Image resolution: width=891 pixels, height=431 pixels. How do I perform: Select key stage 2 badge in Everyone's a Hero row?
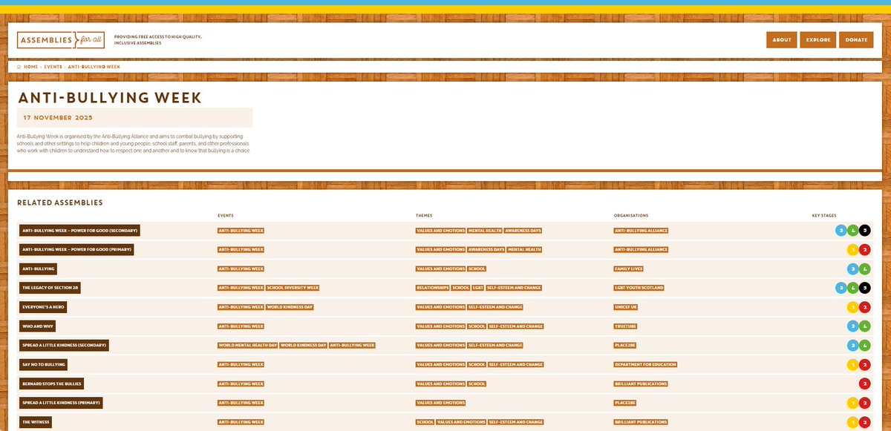pos(865,306)
